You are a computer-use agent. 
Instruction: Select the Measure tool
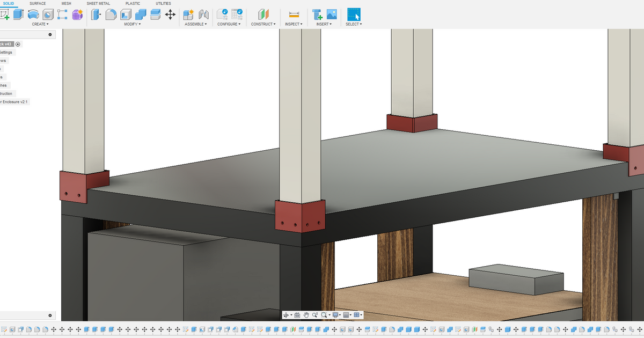[294, 14]
